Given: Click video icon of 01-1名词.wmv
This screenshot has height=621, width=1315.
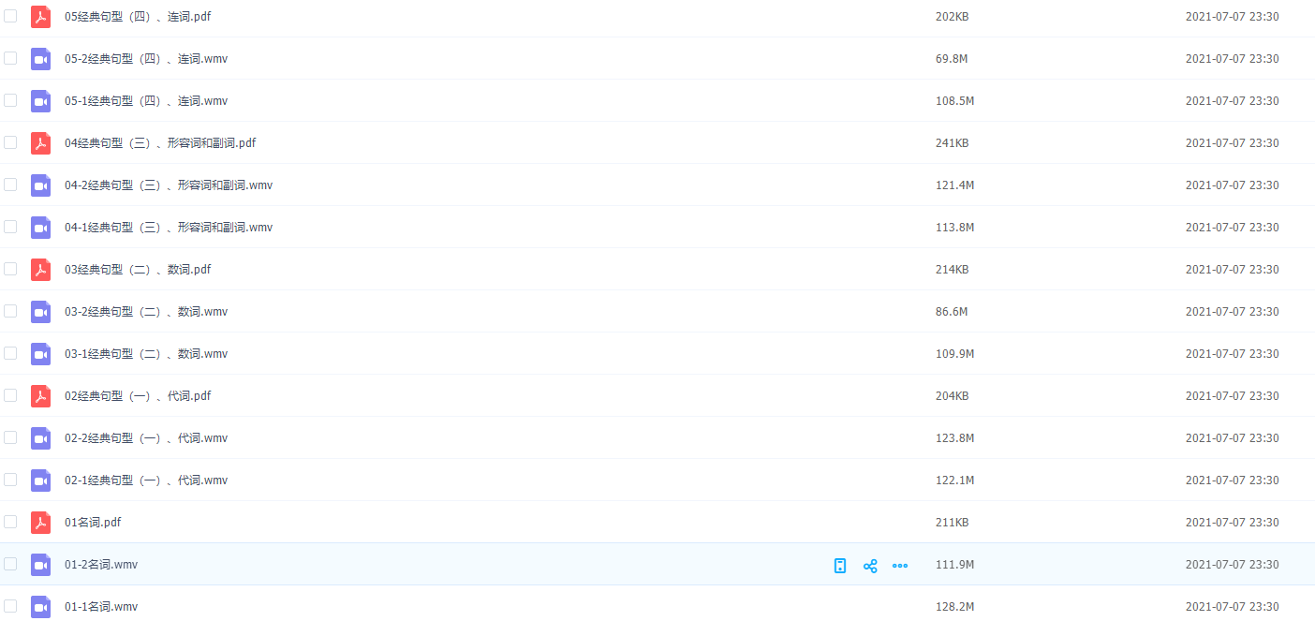Looking at the screenshot, I should coord(40,607).
